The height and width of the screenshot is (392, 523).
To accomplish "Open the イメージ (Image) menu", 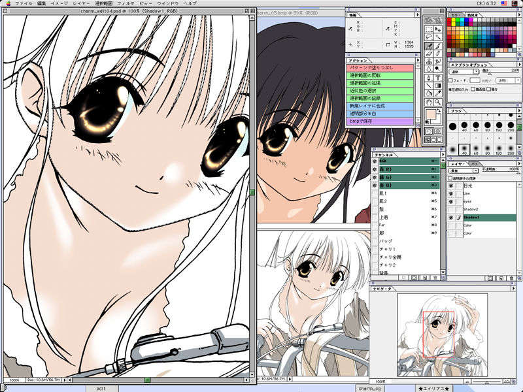I will (59, 3).
